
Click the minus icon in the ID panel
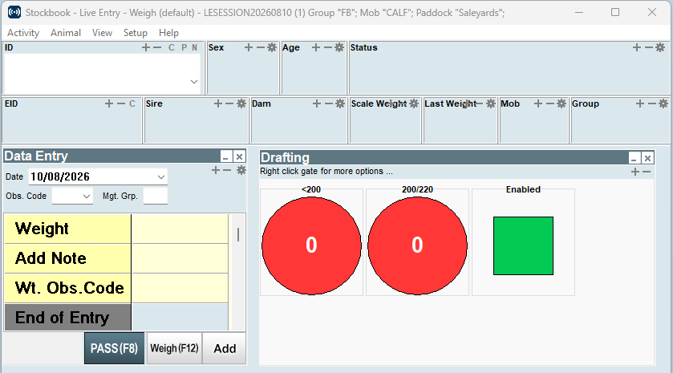click(157, 47)
